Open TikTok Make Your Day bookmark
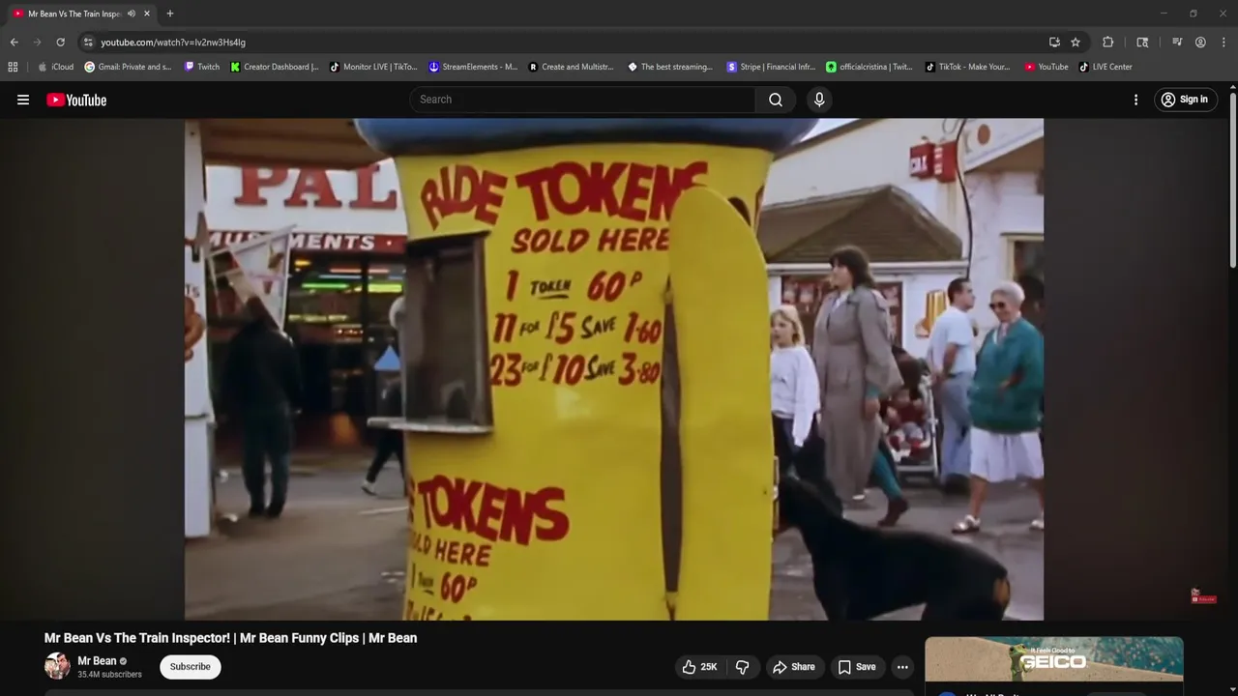Image resolution: width=1238 pixels, height=696 pixels. (967, 67)
